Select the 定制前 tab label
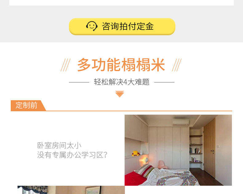243x194 pixels. pyautogui.click(x=26, y=105)
